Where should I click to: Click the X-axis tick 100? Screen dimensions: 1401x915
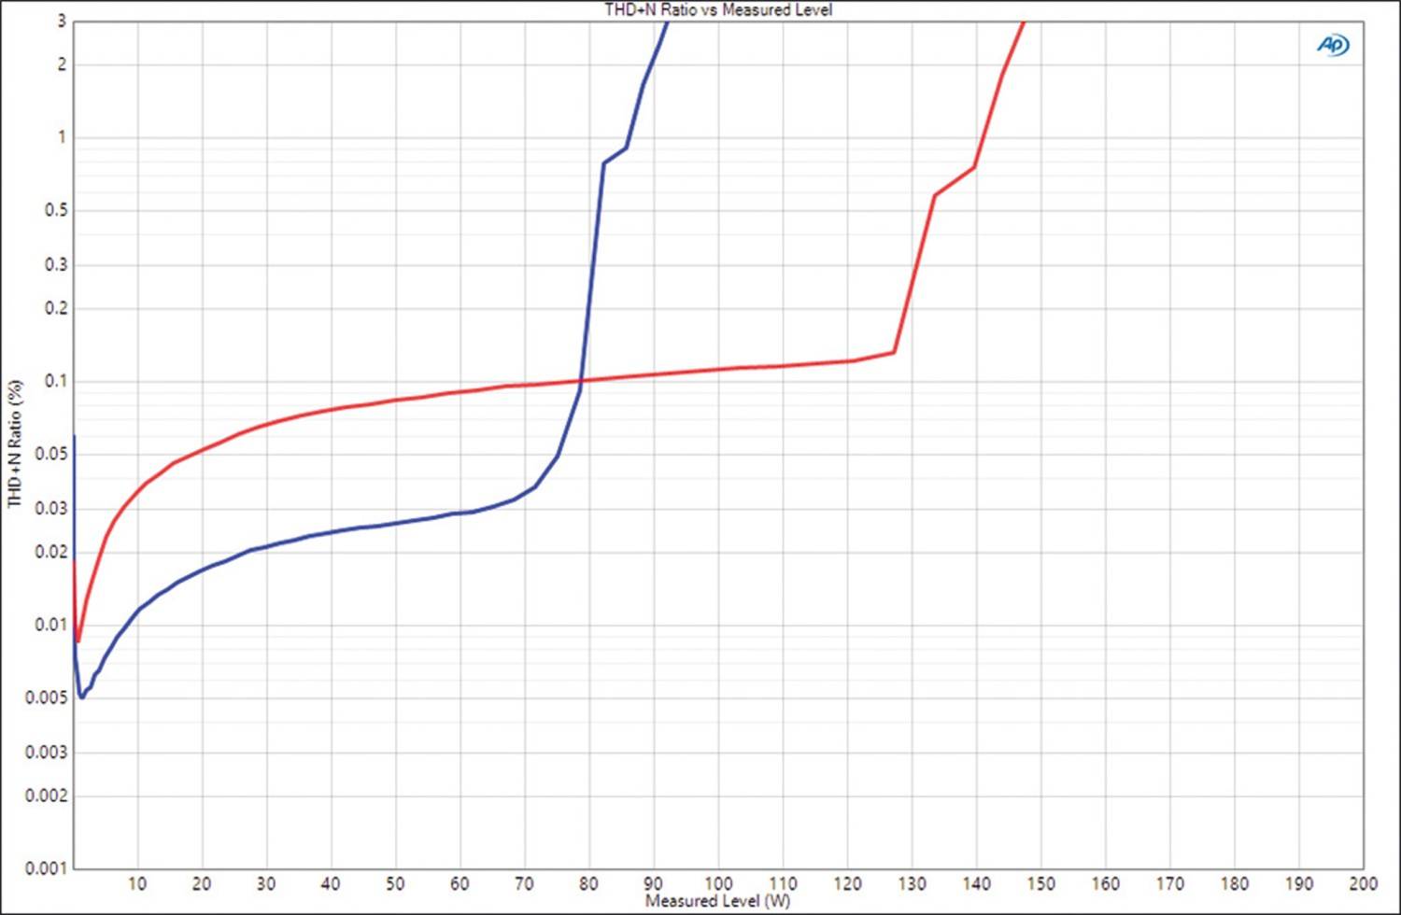pyautogui.click(x=718, y=883)
